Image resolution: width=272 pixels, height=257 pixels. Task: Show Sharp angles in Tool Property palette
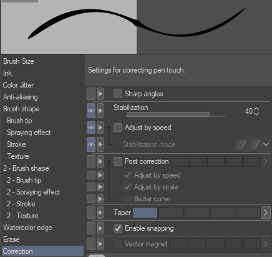tap(91, 94)
